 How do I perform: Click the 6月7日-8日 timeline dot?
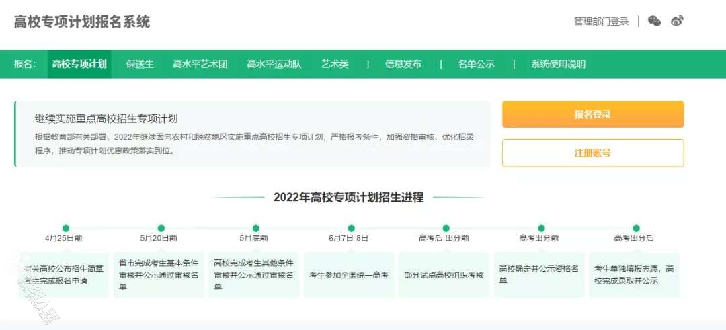point(351,228)
